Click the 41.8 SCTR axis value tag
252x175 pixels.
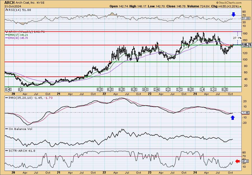[x=244, y=161]
